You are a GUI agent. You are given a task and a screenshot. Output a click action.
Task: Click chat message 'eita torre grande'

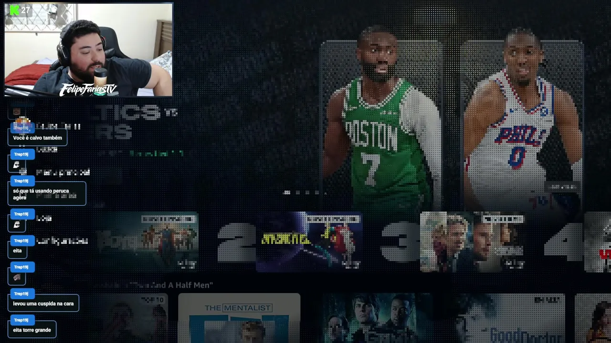pos(32,330)
